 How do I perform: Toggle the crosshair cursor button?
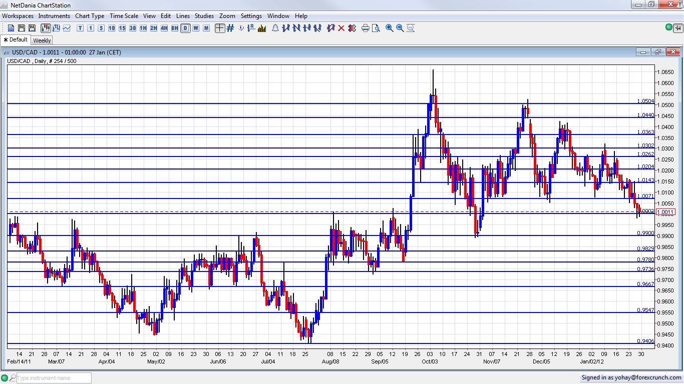220,28
